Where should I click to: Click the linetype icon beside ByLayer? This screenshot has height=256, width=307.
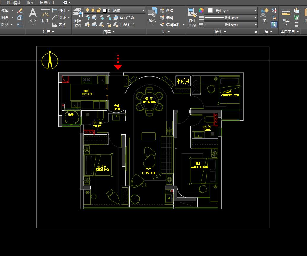[201, 25]
